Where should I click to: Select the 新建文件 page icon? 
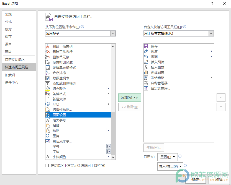point(48,99)
